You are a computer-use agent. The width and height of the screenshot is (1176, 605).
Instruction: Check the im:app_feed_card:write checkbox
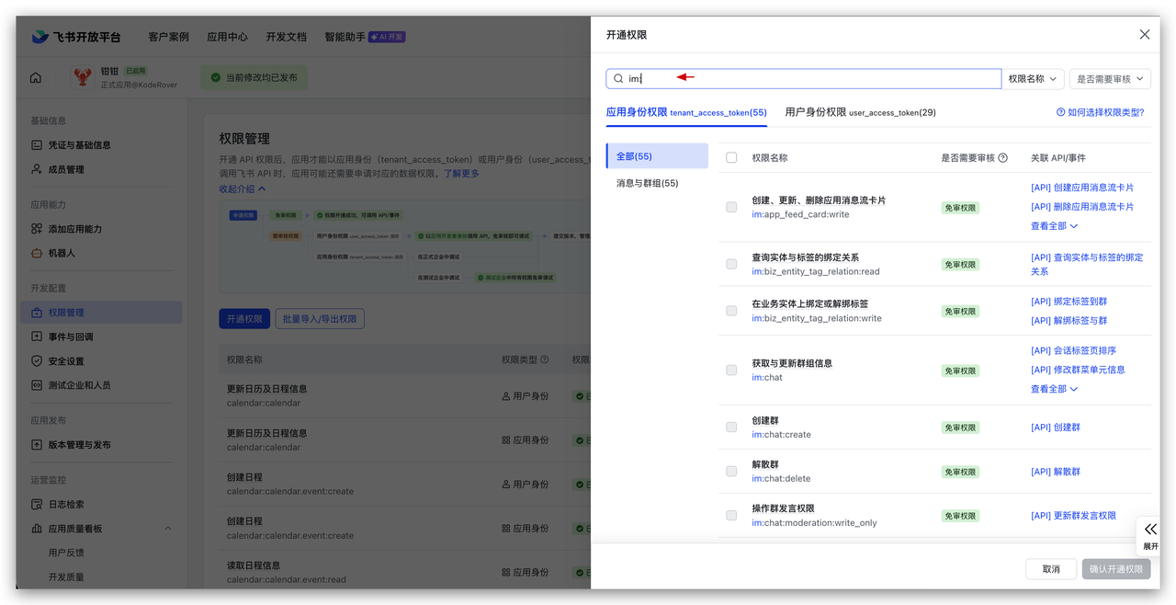coord(731,208)
